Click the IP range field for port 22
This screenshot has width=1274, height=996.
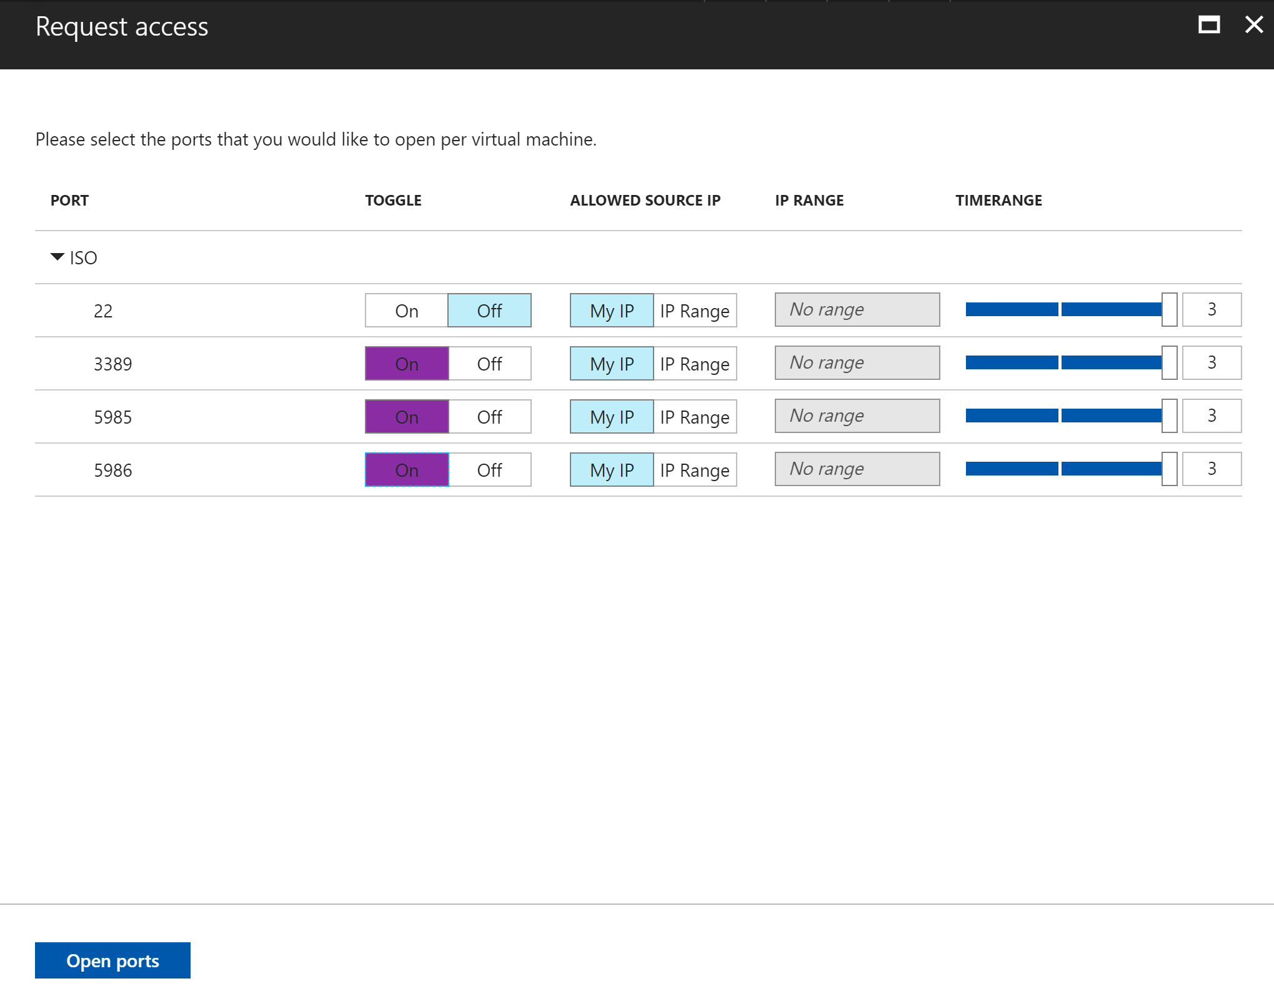[x=857, y=310]
